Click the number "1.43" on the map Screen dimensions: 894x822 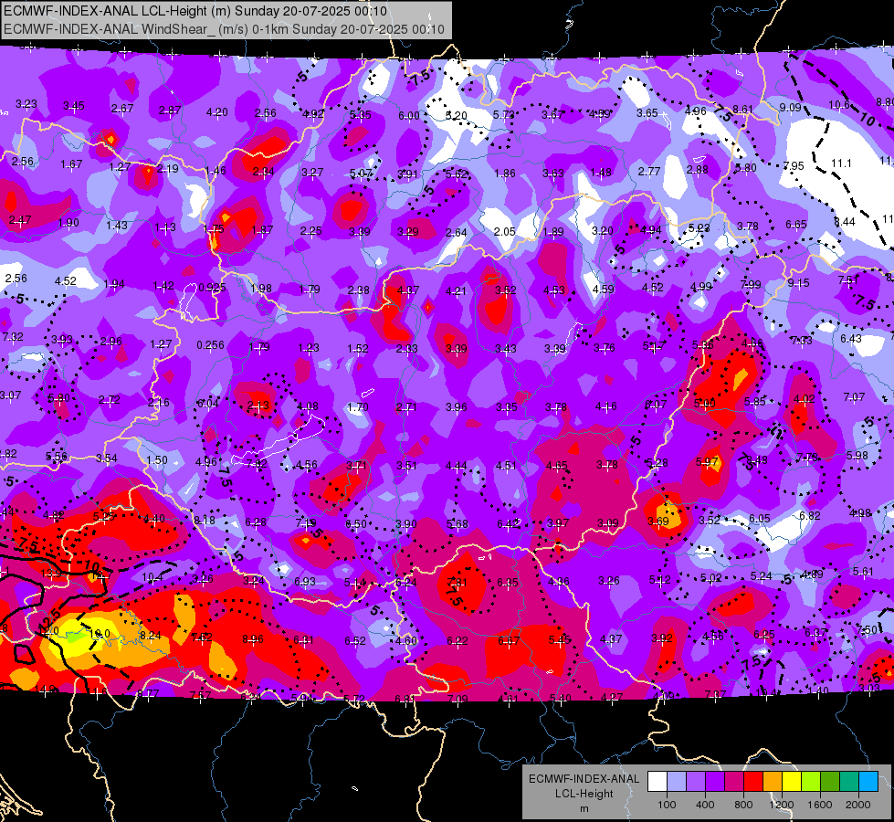tap(117, 226)
